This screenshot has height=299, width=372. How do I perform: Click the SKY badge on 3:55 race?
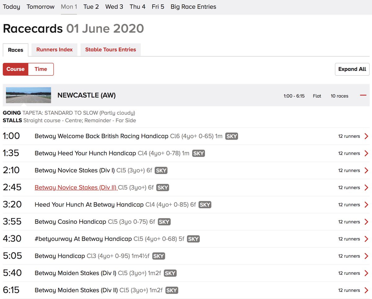pyautogui.click(x=164, y=222)
